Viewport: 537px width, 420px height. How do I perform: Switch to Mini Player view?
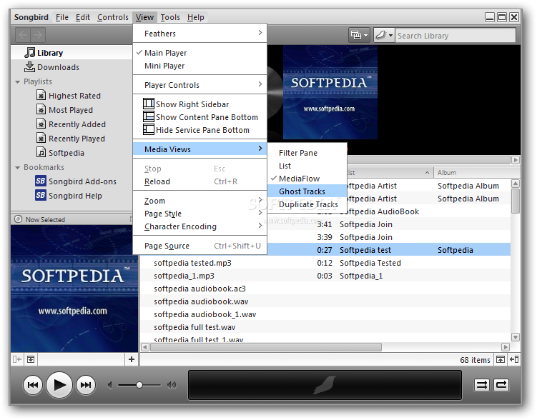point(199,66)
